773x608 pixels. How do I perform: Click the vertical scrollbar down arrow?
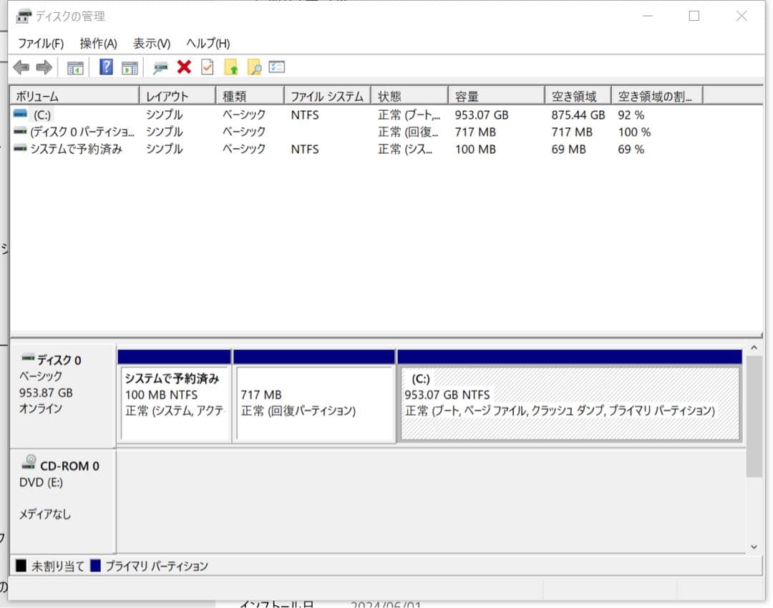(x=756, y=546)
